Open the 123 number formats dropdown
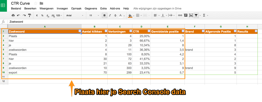This screenshot has width=262, height=102. point(59,16)
